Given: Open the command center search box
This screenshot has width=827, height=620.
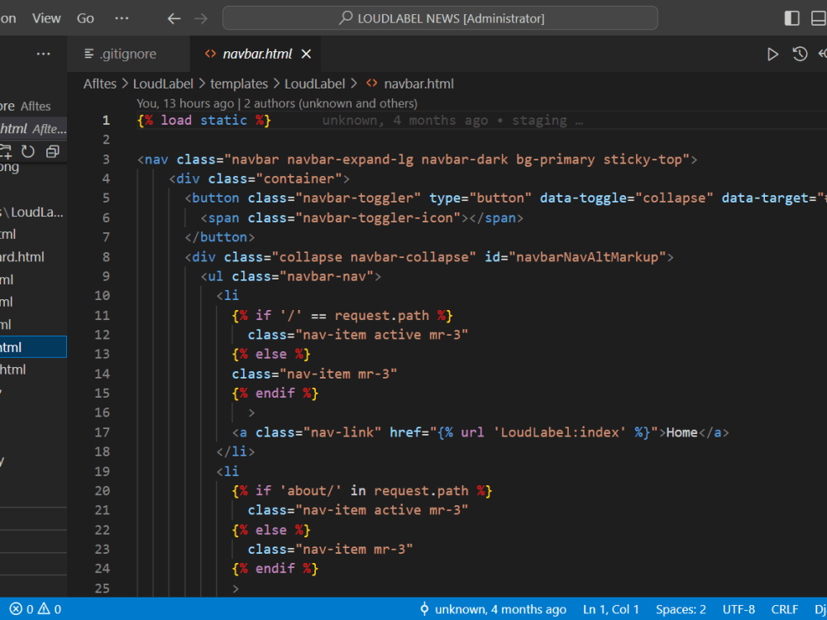Looking at the screenshot, I should click(x=439, y=17).
